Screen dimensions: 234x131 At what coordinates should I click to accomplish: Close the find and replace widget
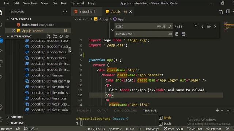pyautogui.click(x=215, y=27)
